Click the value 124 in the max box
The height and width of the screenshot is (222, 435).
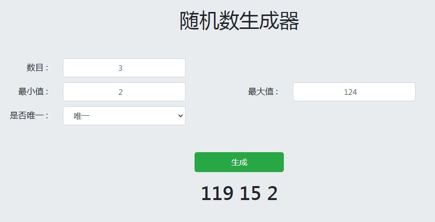pyautogui.click(x=351, y=92)
